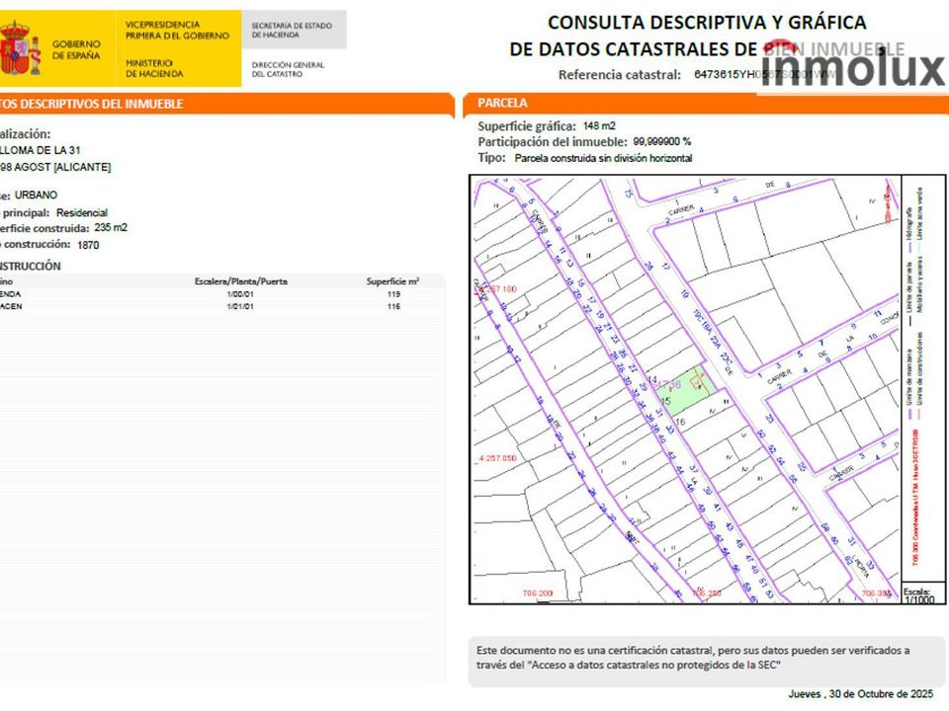Click the Superficie m² column header
Image resolution: width=949 pixels, height=711 pixels.
[x=392, y=281]
